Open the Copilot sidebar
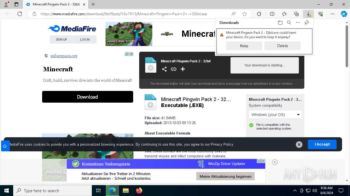 click(x=344, y=14)
